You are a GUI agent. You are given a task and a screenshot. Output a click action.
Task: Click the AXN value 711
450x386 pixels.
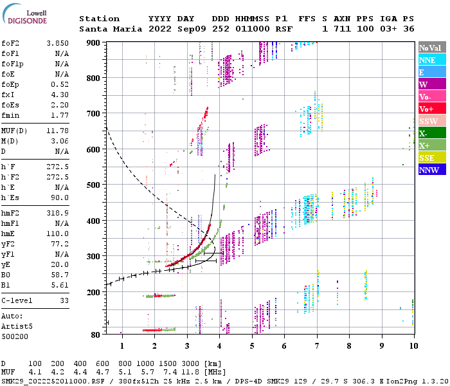[342, 29]
